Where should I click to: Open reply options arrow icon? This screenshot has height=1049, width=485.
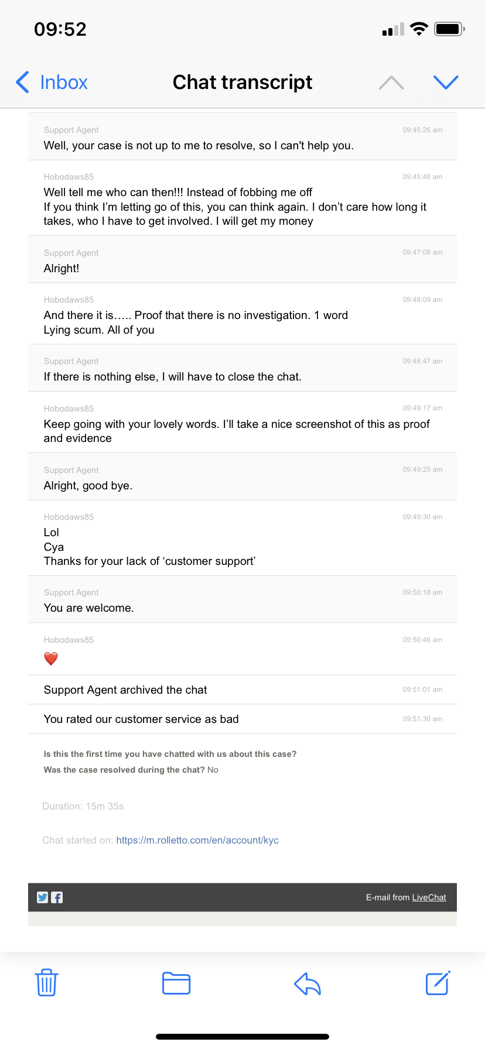(x=308, y=983)
